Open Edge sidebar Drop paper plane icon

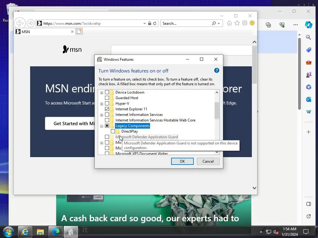[308, 112]
